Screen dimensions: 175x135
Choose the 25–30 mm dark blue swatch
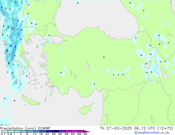click(56, 131)
